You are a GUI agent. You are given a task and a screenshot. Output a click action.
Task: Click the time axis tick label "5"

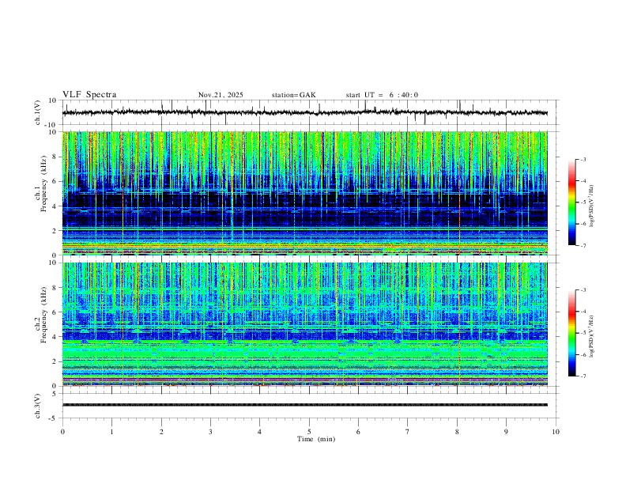tap(309, 432)
